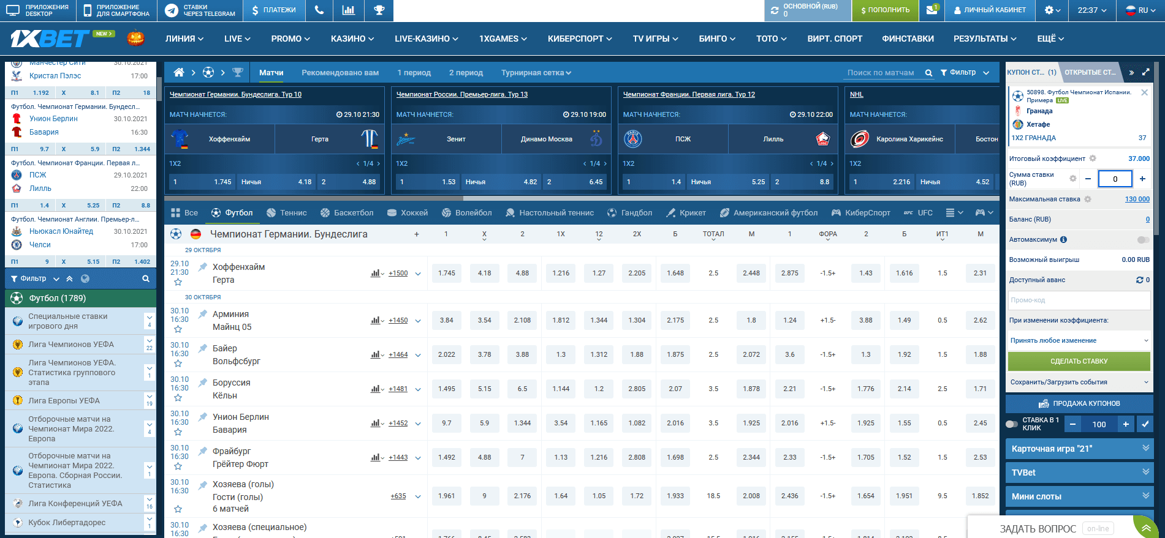
Task: Open stake amount settings gear
Action: (1072, 179)
